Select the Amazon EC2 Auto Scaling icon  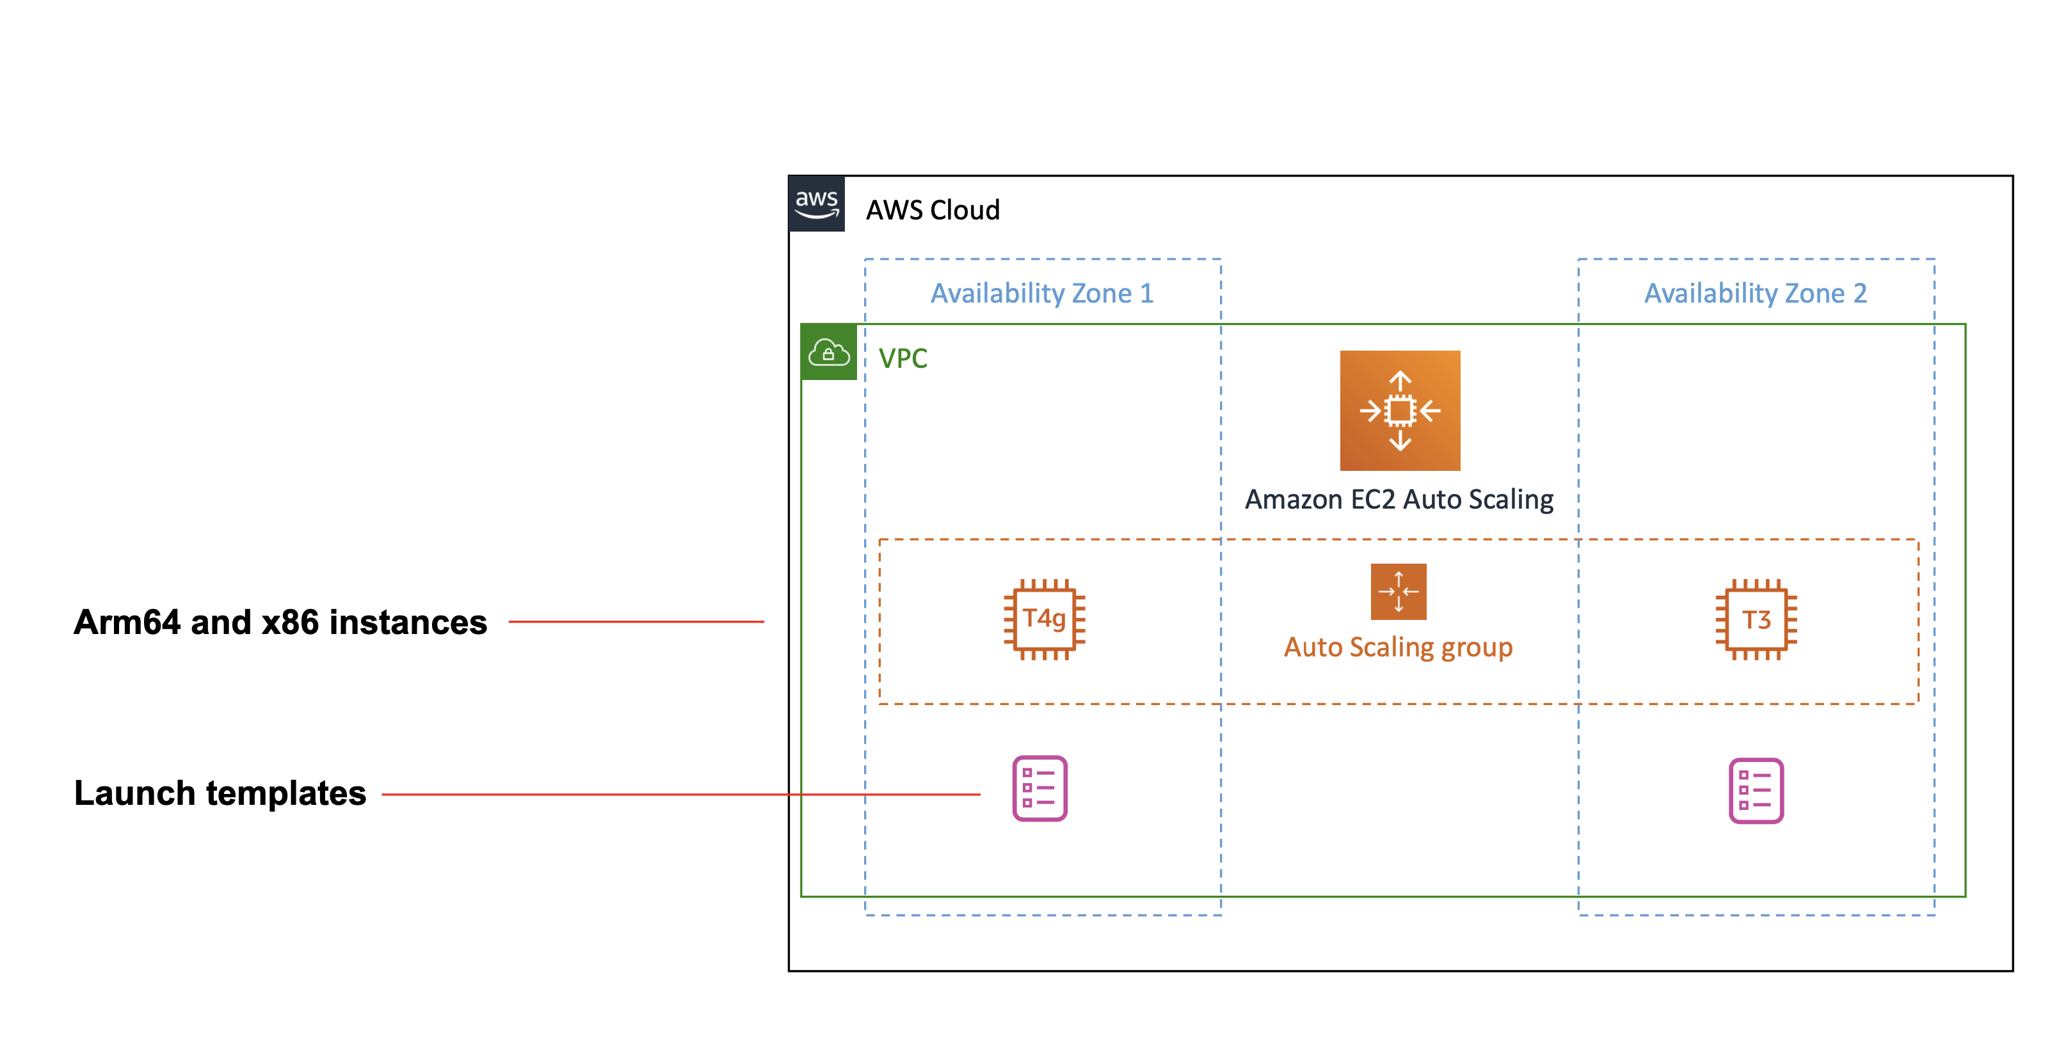1399,410
